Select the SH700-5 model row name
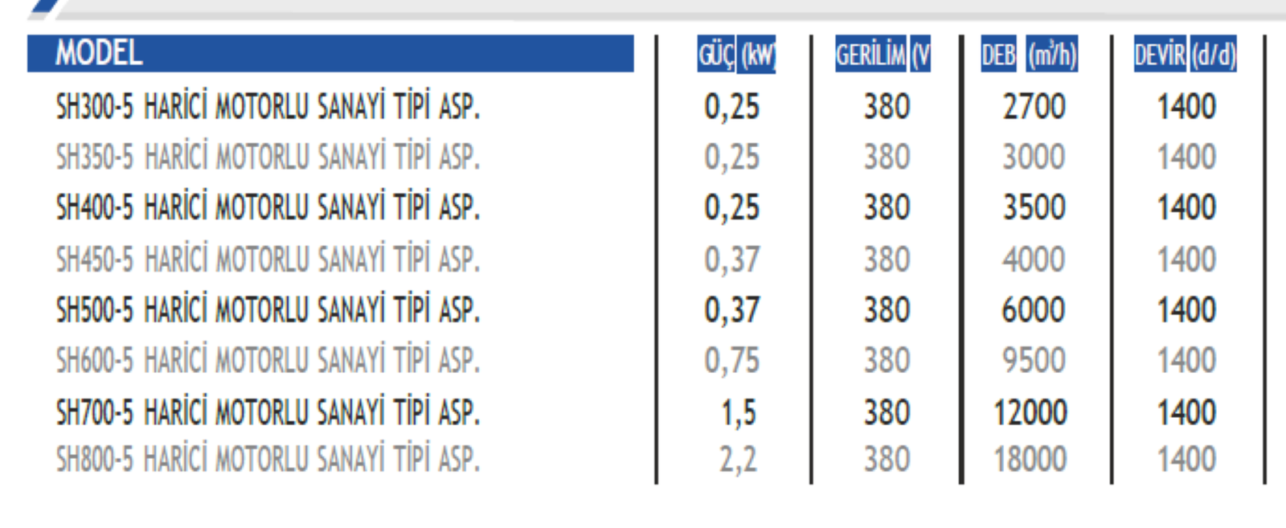 pyautogui.click(x=268, y=413)
